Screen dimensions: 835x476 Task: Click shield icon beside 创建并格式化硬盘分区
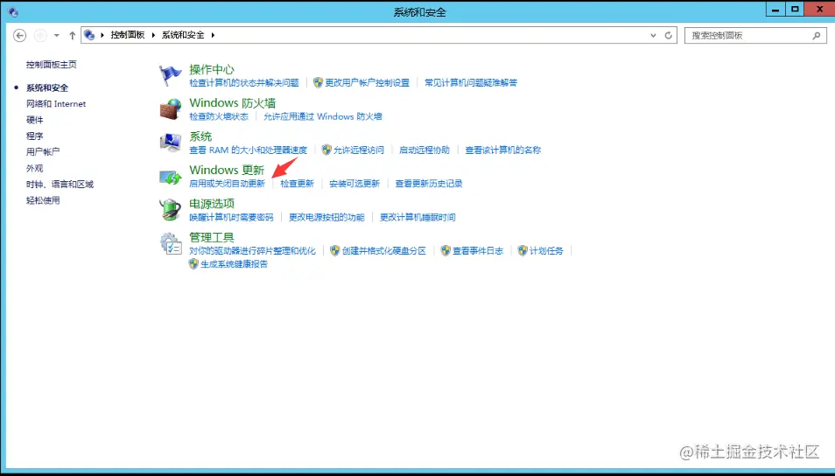pyautogui.click(x=335, y=250)
